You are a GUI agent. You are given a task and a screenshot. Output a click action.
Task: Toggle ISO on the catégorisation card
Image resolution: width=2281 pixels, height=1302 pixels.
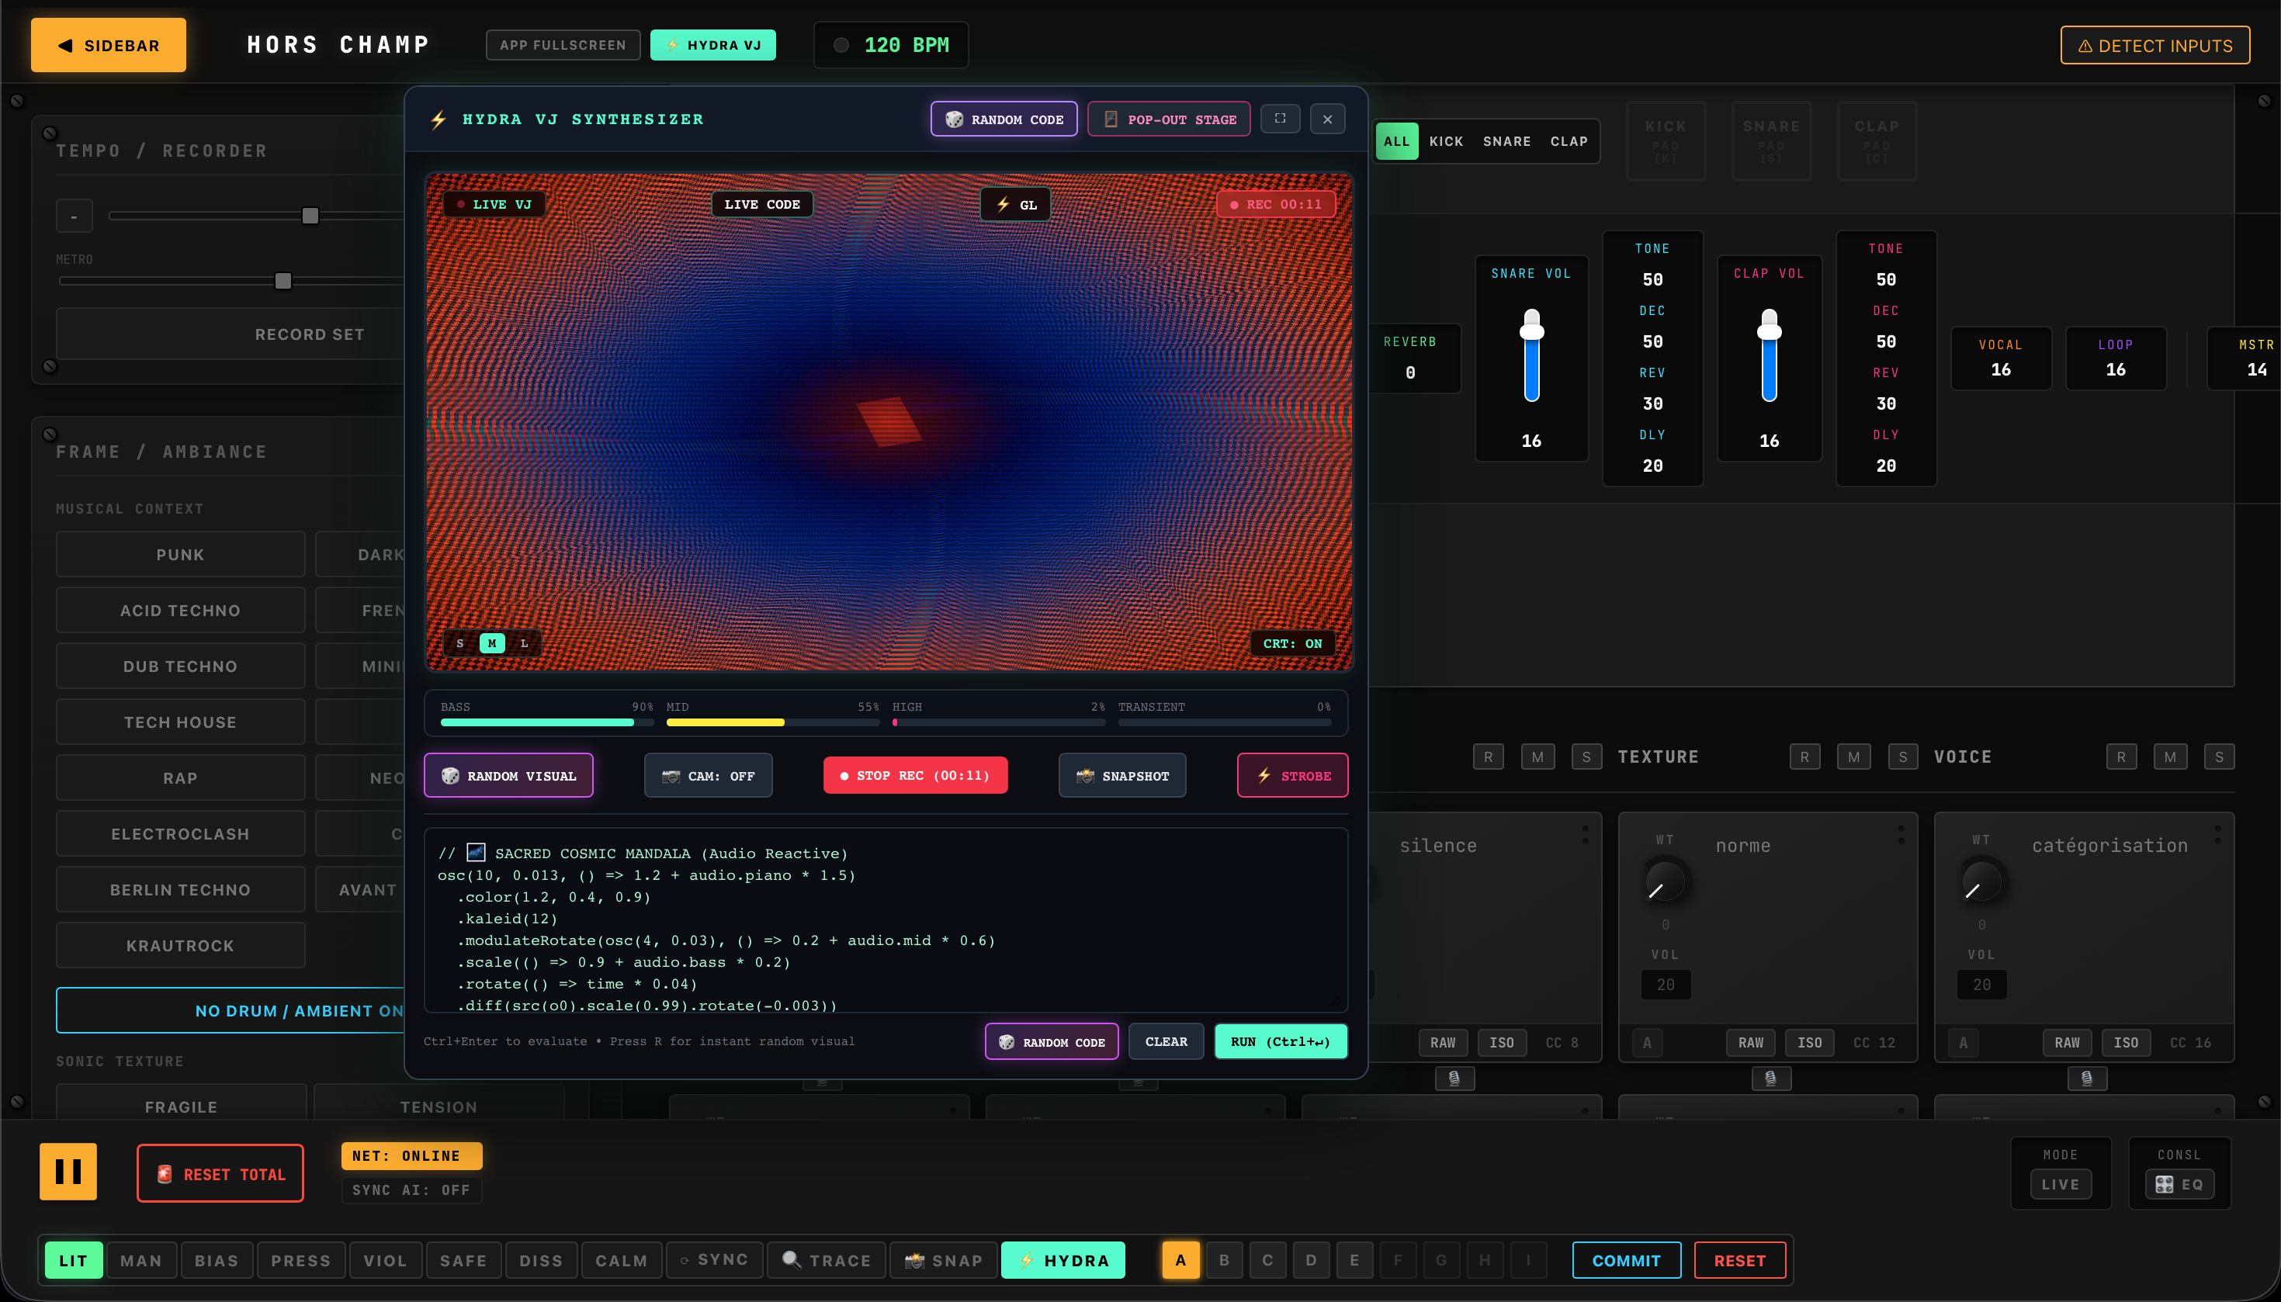click(2126, 1042)
